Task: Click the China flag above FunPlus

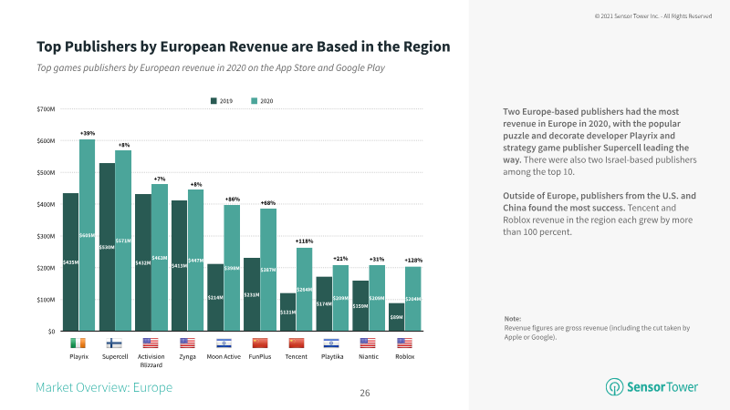Action: (x=260, y=343)
